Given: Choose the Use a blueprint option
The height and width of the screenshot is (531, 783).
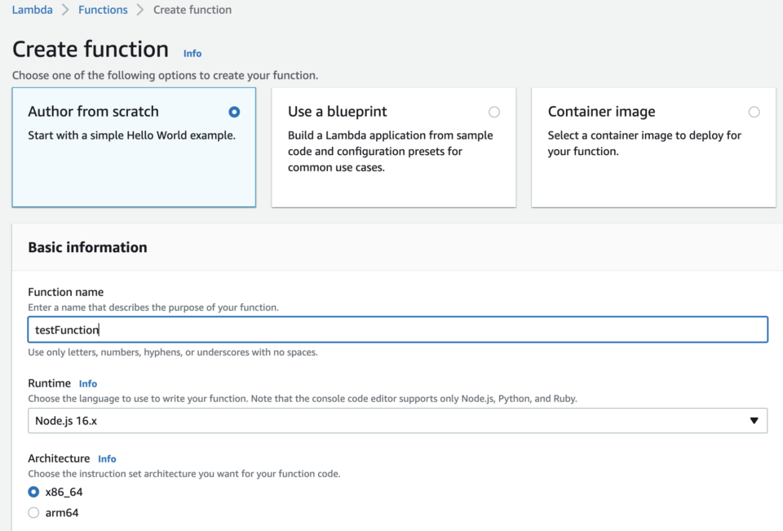Looking at the screenshot, I should [494, 112].
